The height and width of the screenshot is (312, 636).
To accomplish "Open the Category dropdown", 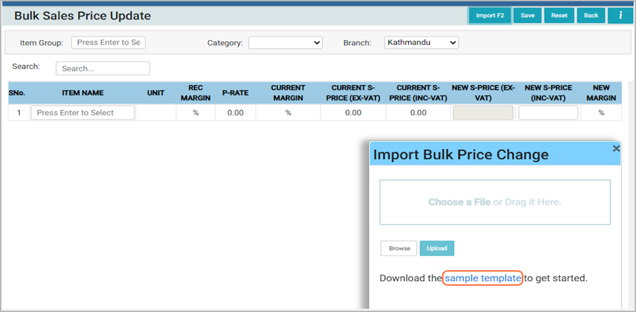I will click(285, 43).
